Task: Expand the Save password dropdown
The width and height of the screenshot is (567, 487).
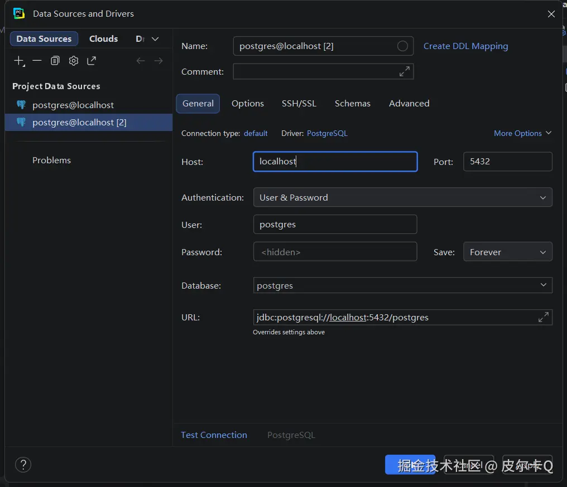Action: pos(507,252)
